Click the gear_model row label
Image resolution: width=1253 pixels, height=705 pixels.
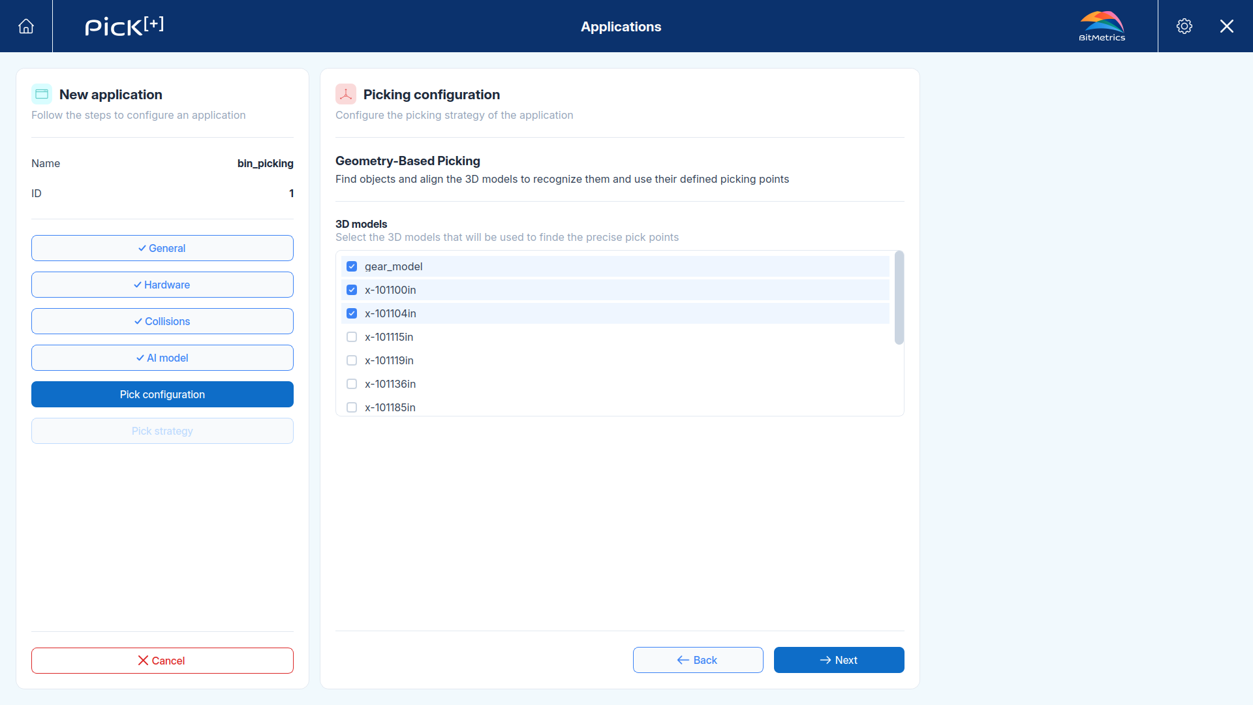coord(394,266)
